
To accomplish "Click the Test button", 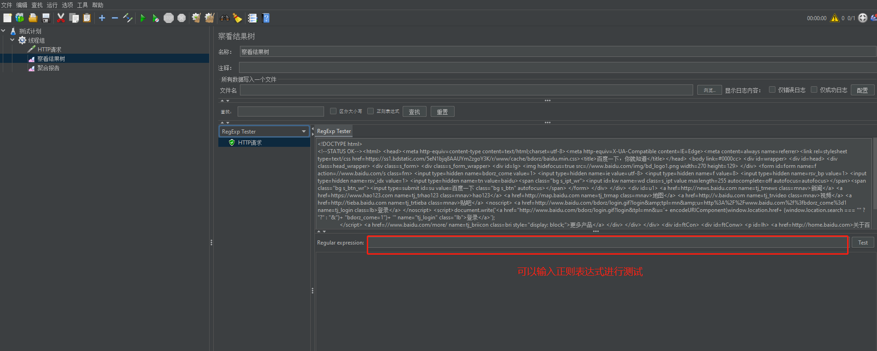I will pos(863,243).
